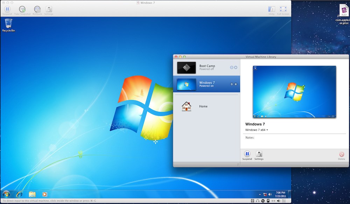The image size is (350, 204).
Task: Click the CD/DVD drive status icon
Action: click(x=263, y=201)
